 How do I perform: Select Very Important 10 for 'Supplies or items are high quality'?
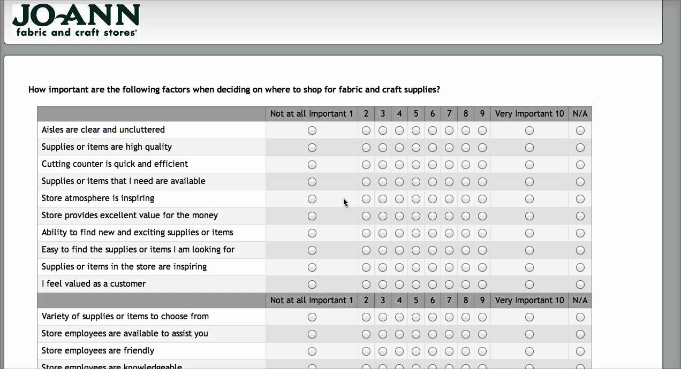(529, 148)
